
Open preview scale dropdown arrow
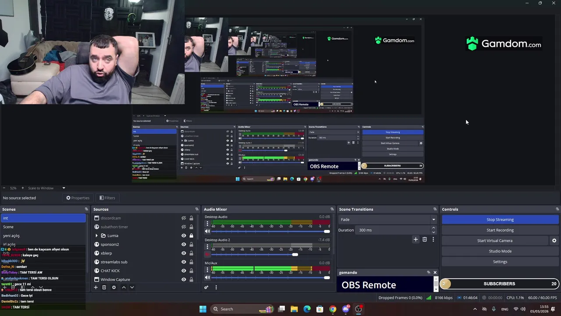click(x=64, y=188)
